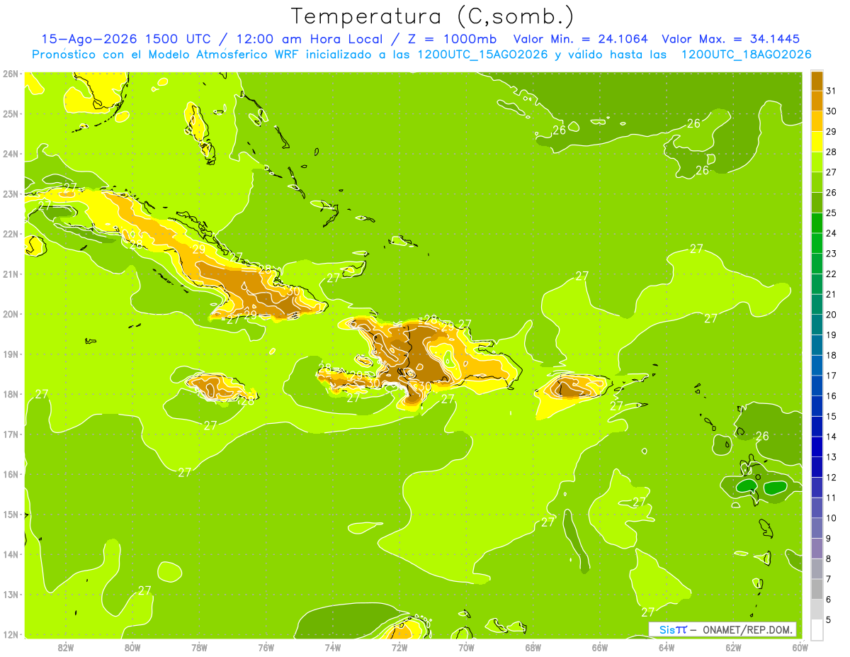Click the "20" label on the color scale
Screen dimensions: 850x657
831,315
